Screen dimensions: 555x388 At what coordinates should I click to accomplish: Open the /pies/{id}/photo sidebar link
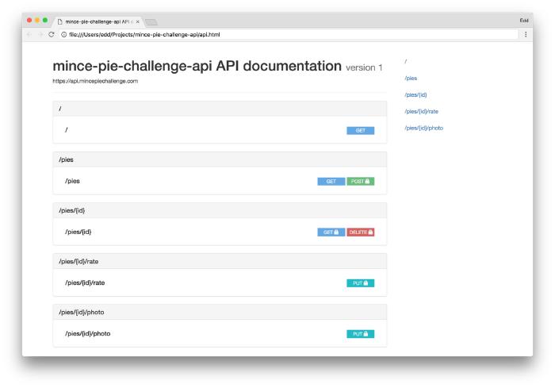[423, 128]
